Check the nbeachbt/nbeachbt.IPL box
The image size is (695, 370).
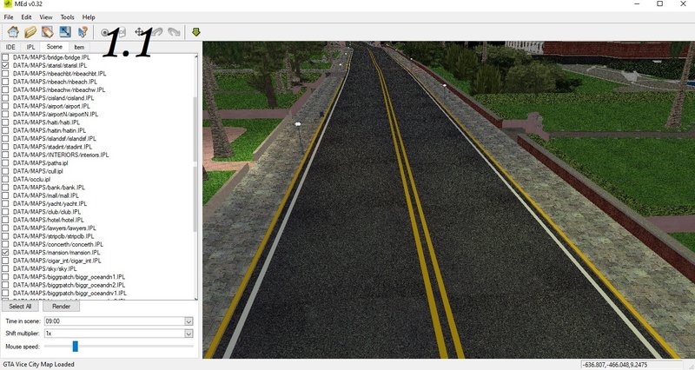click(5, 74)
